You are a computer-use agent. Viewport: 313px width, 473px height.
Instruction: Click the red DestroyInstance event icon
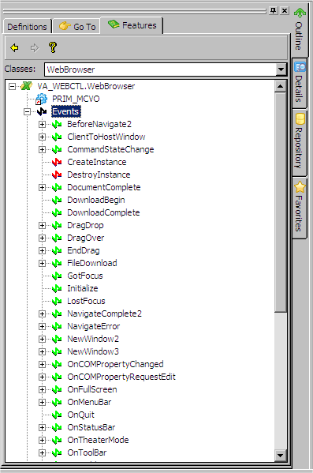[x=57, y=175]
